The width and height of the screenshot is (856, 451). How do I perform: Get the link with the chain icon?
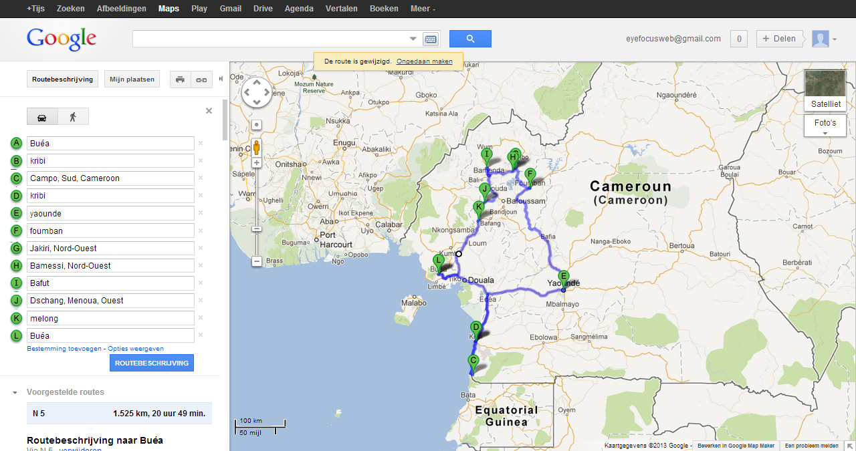[x=201, y=80]
